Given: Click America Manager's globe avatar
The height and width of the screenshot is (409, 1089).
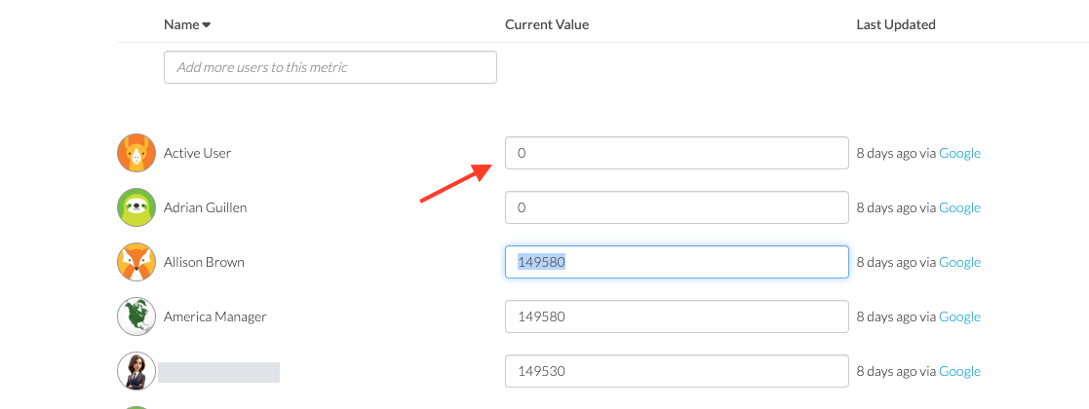Looking at the screenshot, I should click(x=136, y=316).
